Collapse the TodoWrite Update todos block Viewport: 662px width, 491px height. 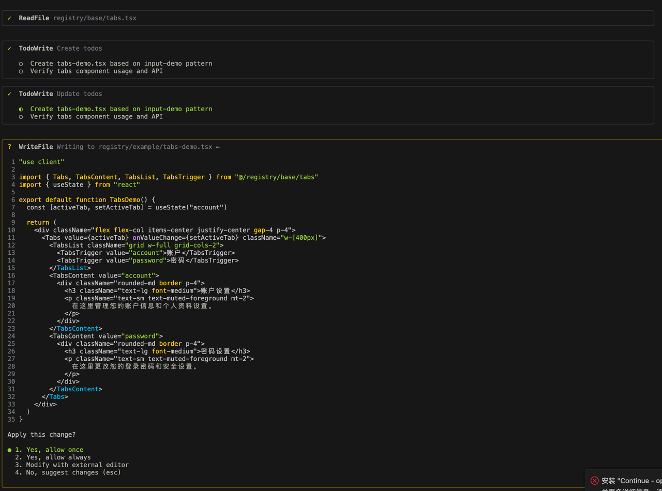pyautogui.click(x=61, y=94)
